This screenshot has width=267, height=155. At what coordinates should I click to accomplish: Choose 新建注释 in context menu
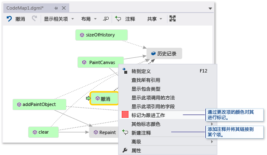coord(163,133)
